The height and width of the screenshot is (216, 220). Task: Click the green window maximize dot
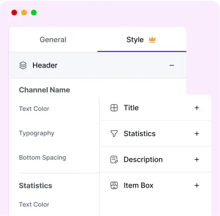[x=34, y=13]
